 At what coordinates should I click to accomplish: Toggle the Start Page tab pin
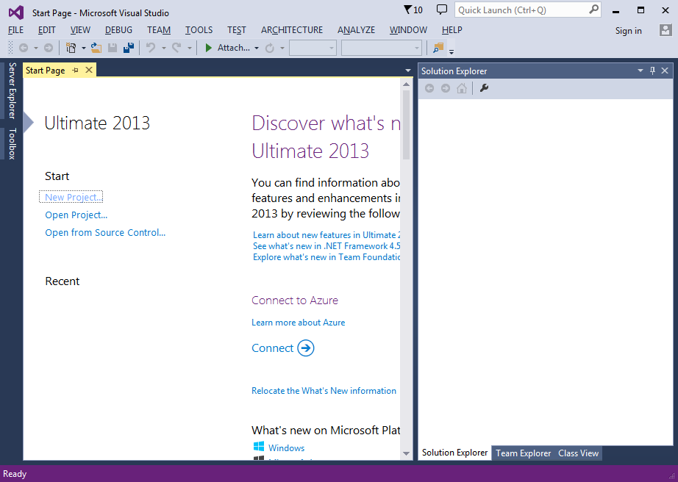click(x=75, y=70)
